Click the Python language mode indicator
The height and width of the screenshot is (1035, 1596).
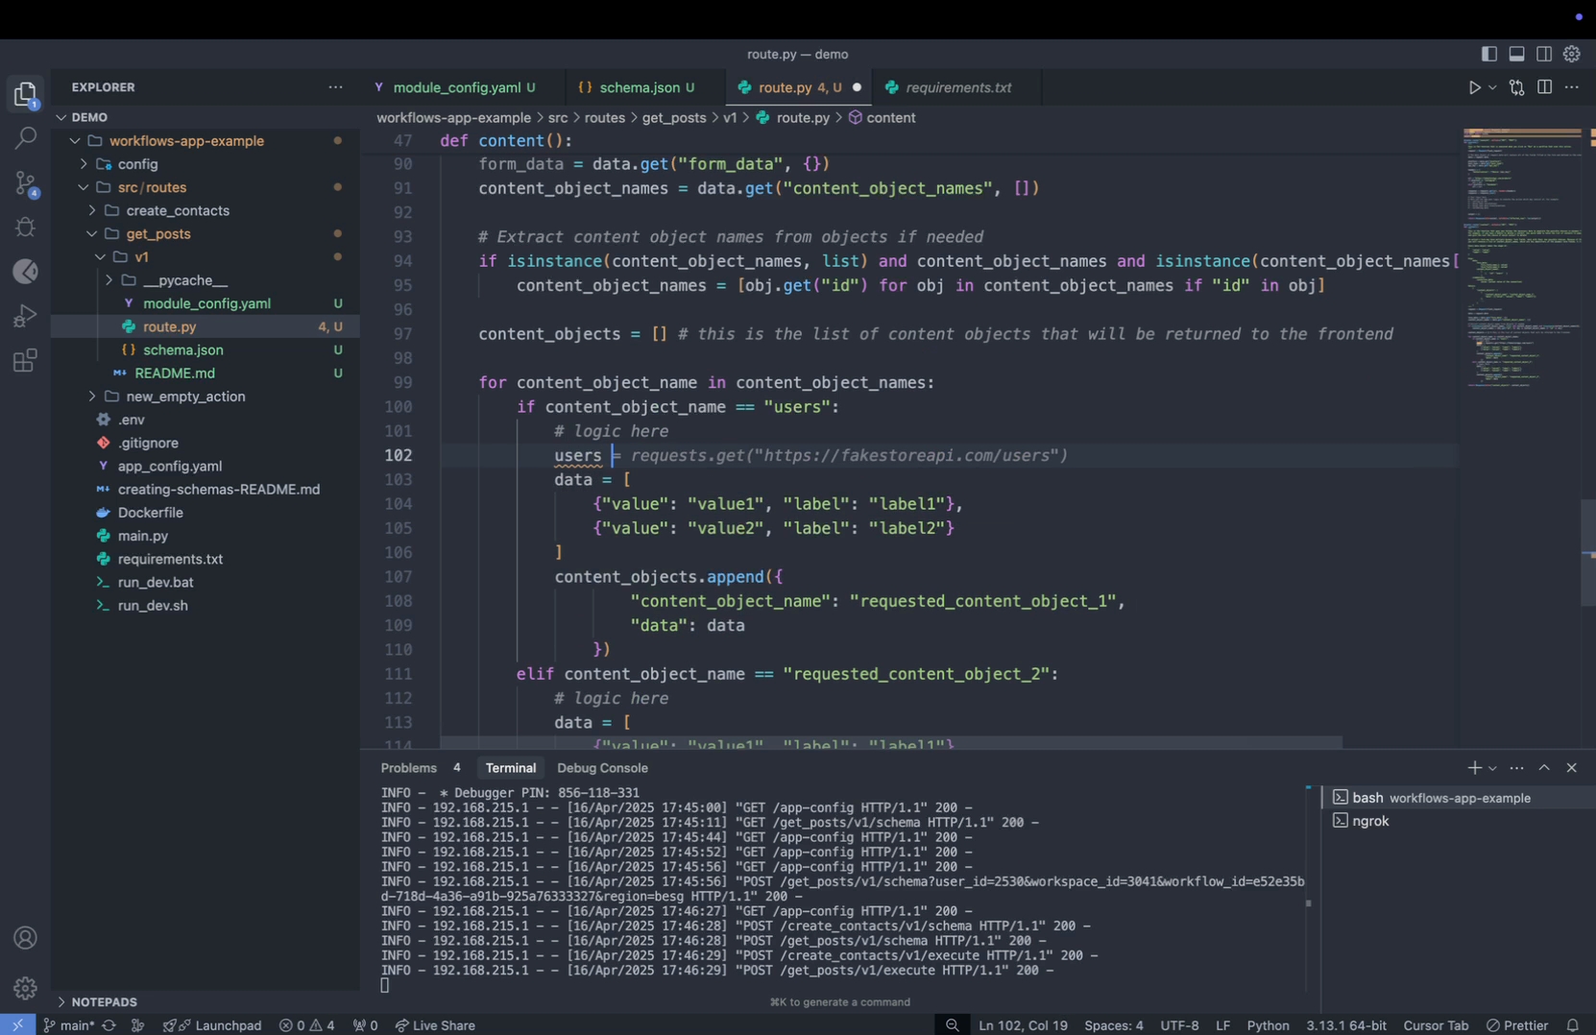pos(1268,1025)
